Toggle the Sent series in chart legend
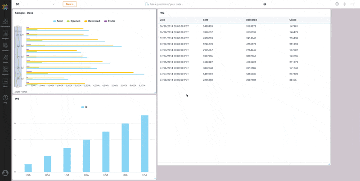The width and height of the screenshot is (360, 181). pyautogui.click(x=58, y=21)
